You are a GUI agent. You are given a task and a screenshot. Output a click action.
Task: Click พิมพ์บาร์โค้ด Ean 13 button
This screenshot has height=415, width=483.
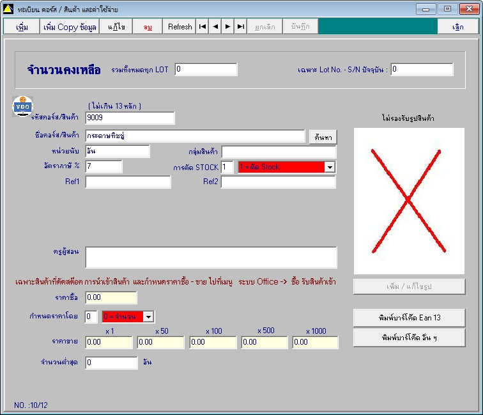[x=409, y=318]
